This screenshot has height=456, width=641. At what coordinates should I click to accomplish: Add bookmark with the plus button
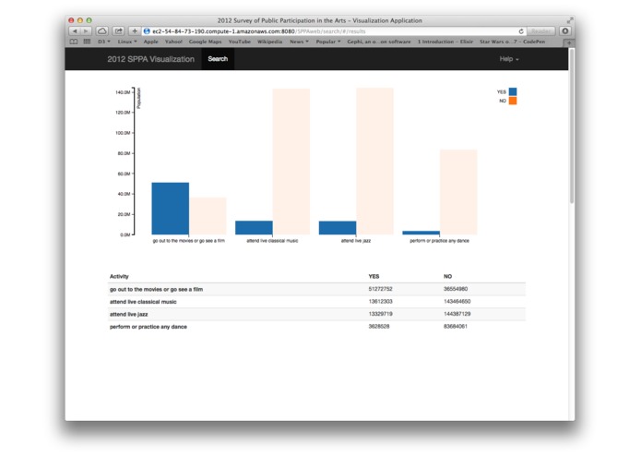135,31
